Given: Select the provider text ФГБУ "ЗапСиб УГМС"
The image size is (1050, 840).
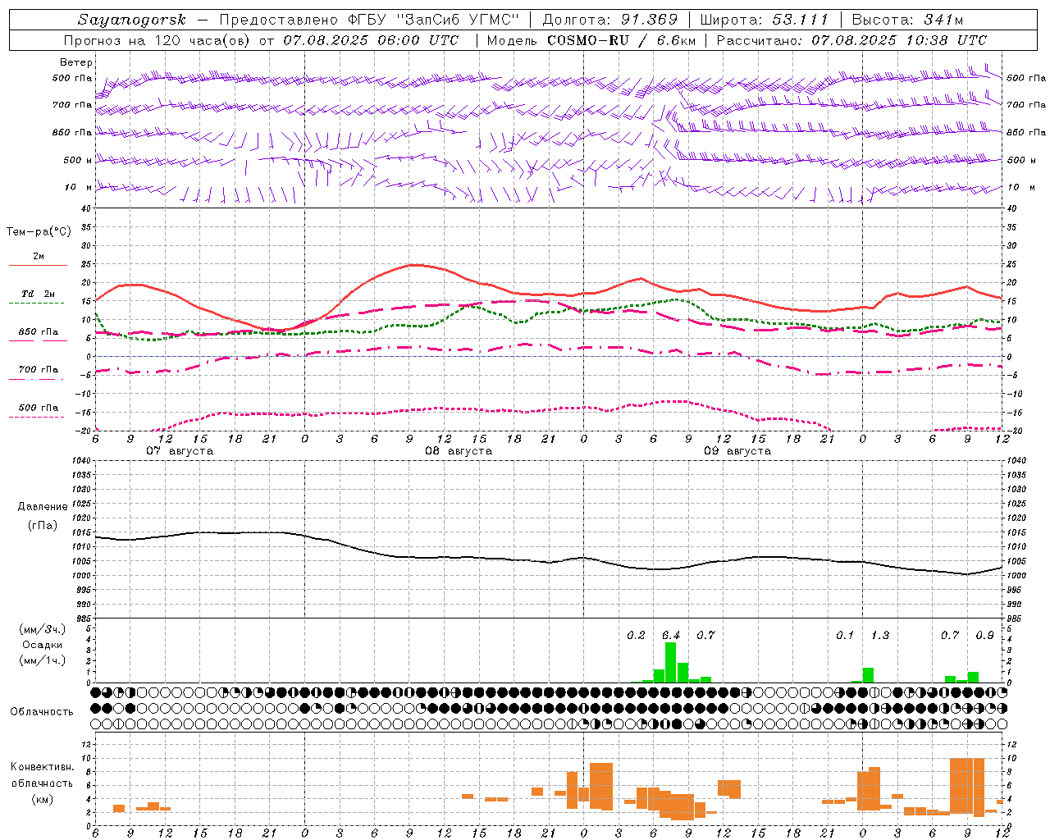Looking at the screenshot, I should coord(435,20).
